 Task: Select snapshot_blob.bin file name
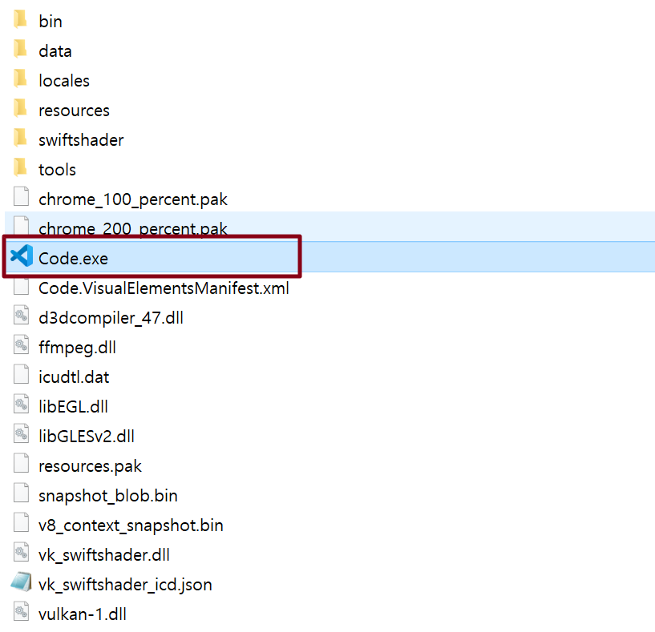[x=107, y=496]
